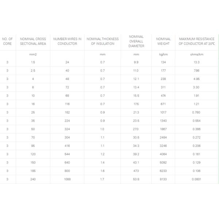
Task: Select the weight value 8133
Action: point(163,179)
